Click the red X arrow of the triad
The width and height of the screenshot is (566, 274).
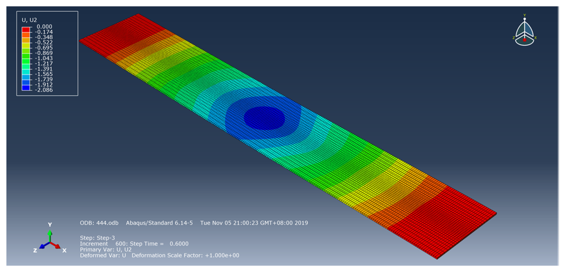tap(57, 246)
